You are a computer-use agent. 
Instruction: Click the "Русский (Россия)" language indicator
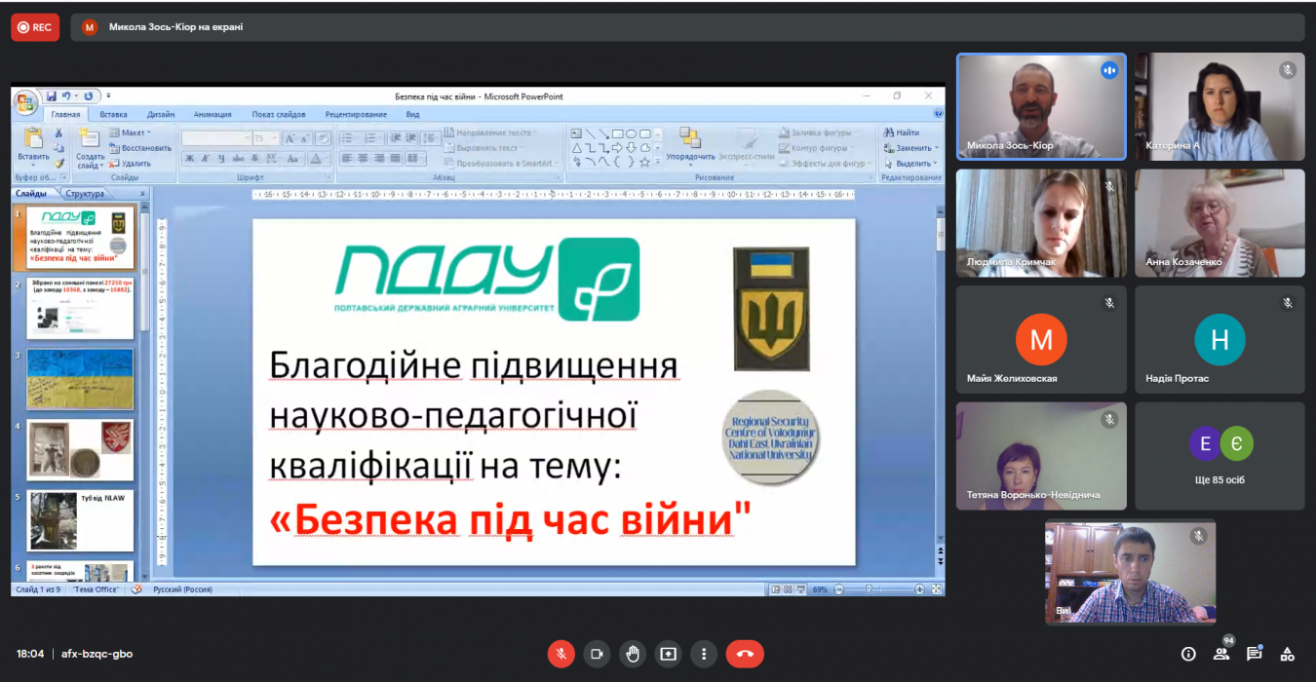click(182, 589)
